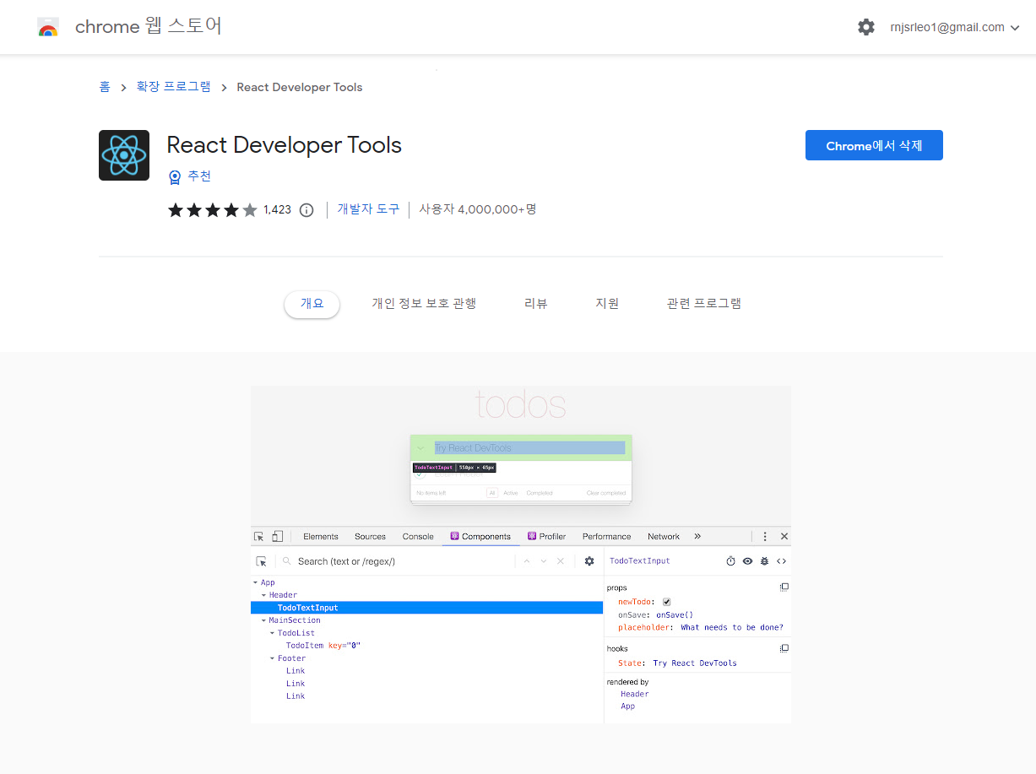
Task: Click the React Developer Tools atom icon
Action: [x=124, y=155]
